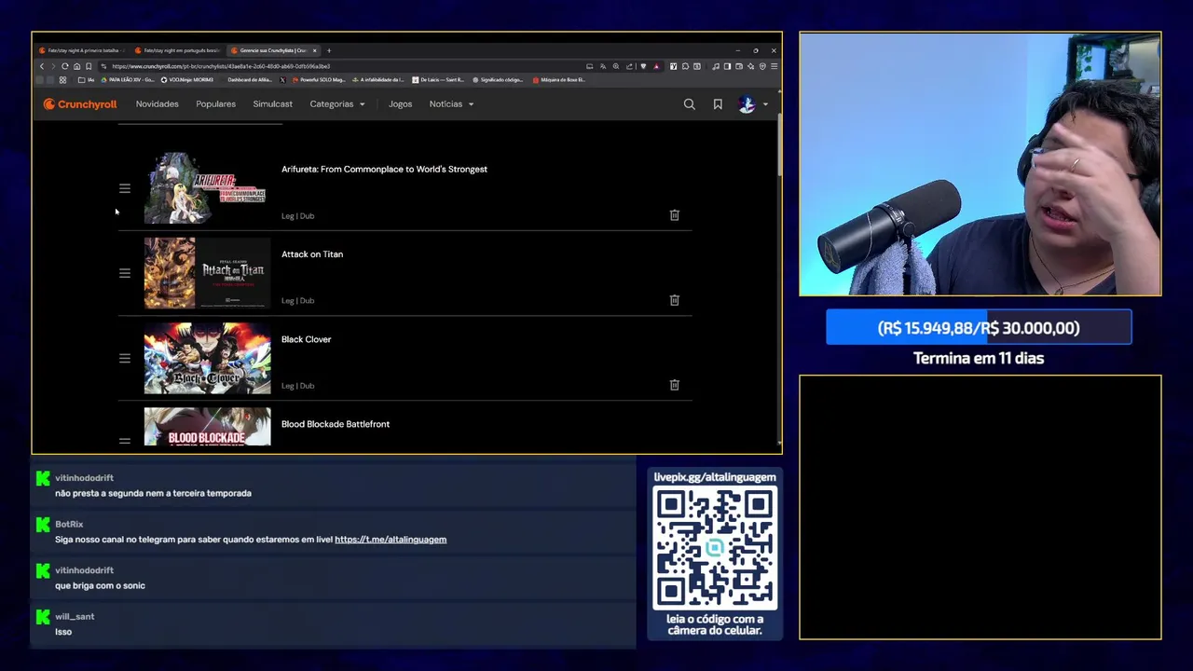Open the Black Clover title link
Screen dimensions: 1193x671
306,339
